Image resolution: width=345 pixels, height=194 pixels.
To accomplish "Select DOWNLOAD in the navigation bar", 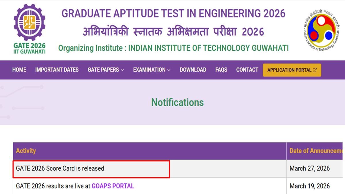I will (193, 70).
